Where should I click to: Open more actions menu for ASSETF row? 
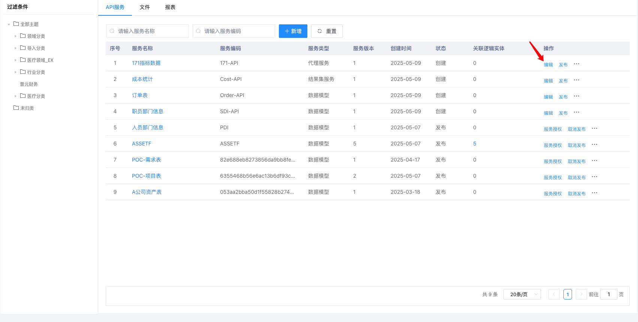595,145
